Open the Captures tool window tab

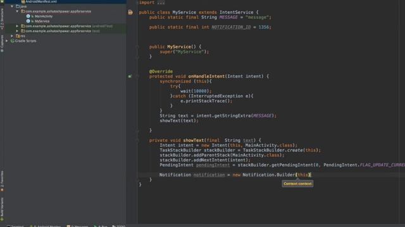click(x=2, y=44)
